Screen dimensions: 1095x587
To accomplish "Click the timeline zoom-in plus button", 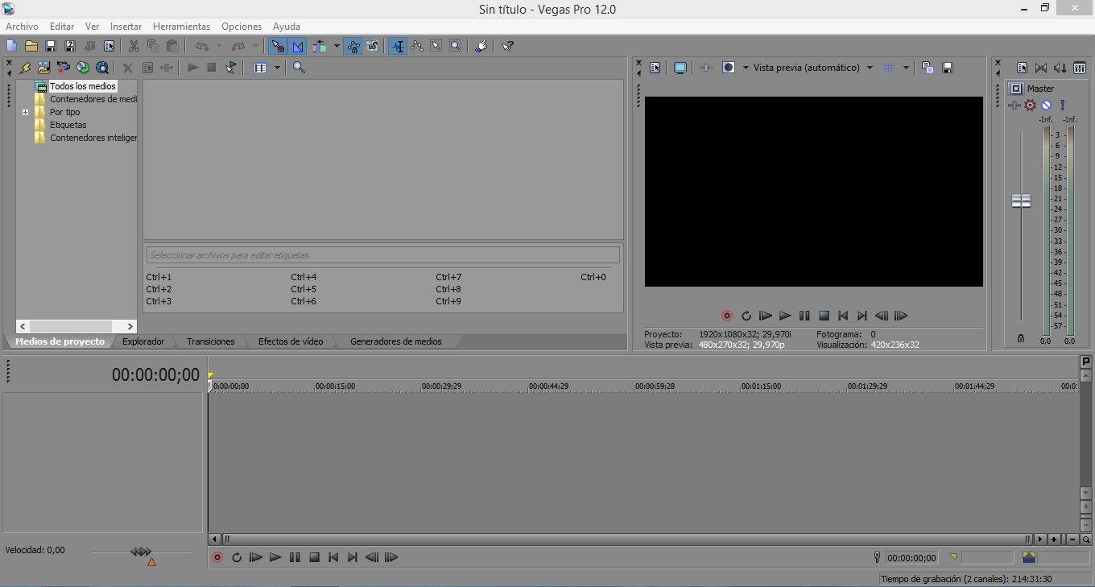I will click(x=1054, y=539).
